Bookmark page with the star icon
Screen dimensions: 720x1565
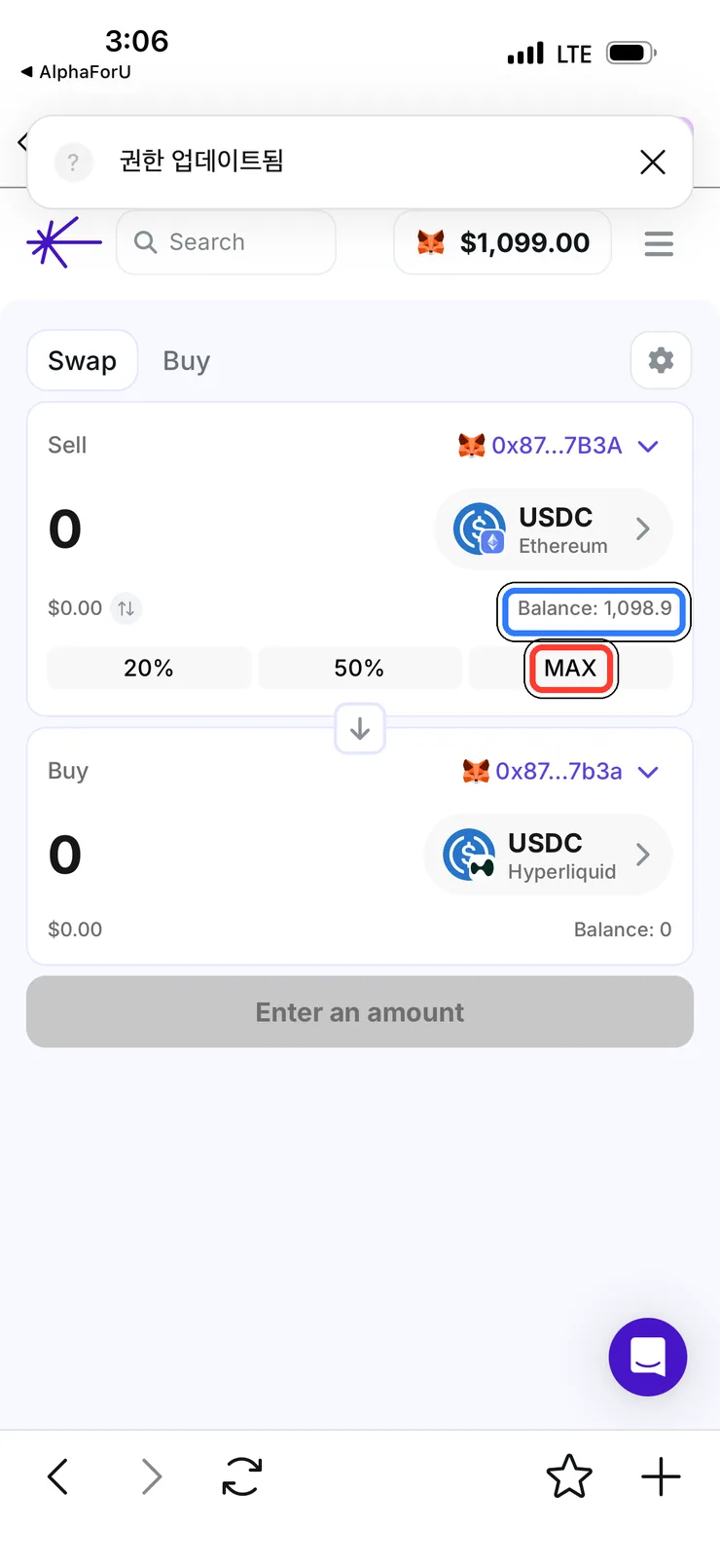(569, 1476)
